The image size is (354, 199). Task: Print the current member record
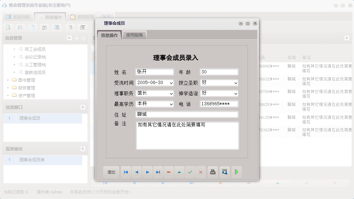coord(213,172)
